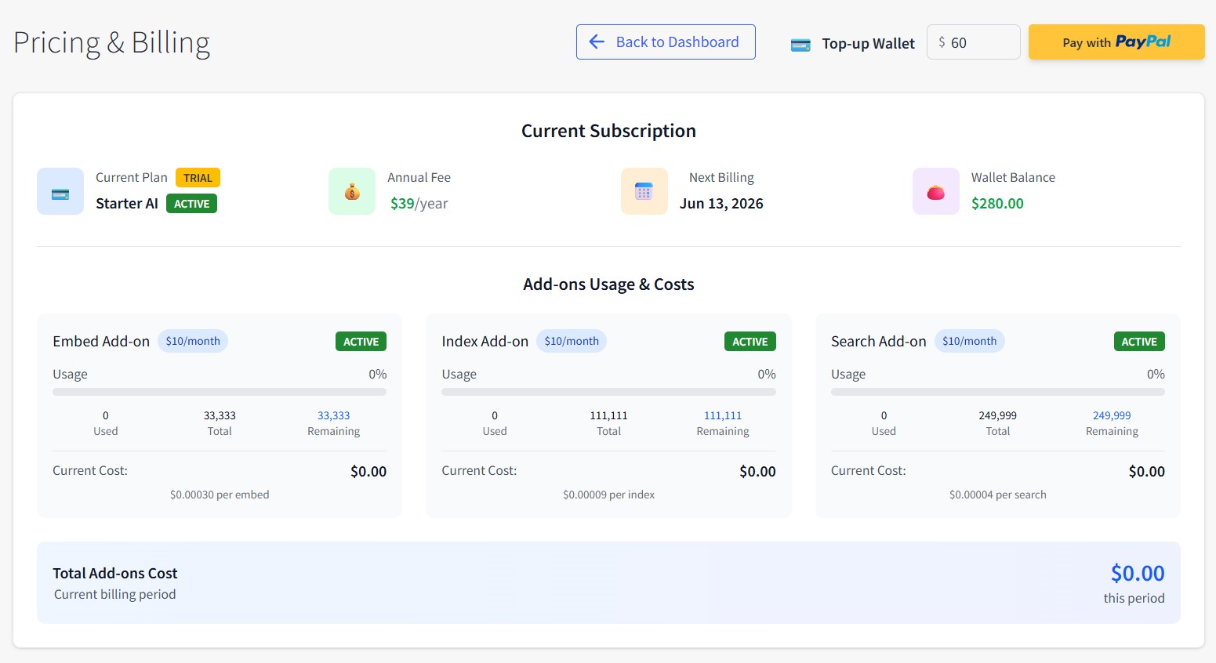Click the ACTIVE badge on Index Add-on
Screen dimensions: 1216x663
750,342
